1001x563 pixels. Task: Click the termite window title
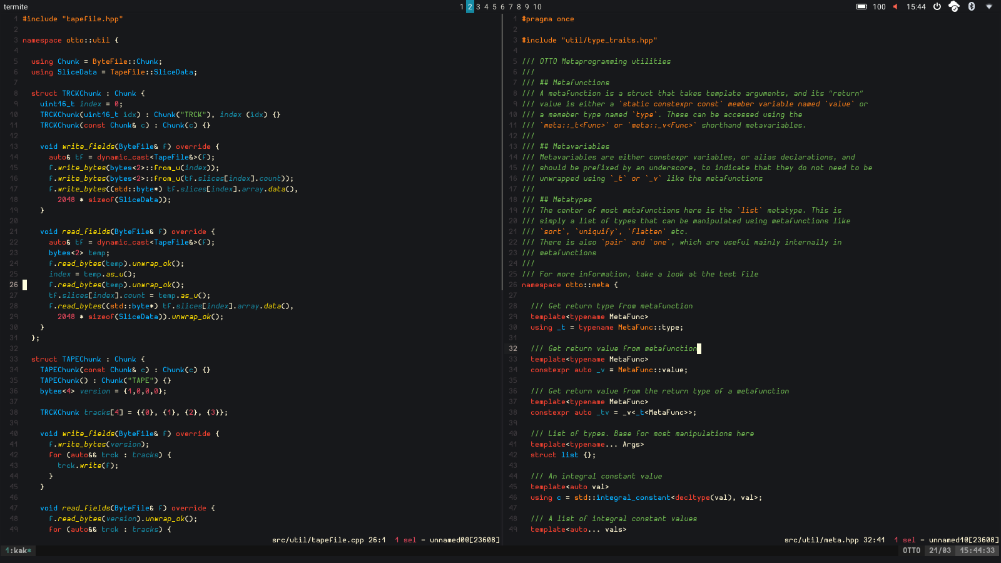point(16,7)
